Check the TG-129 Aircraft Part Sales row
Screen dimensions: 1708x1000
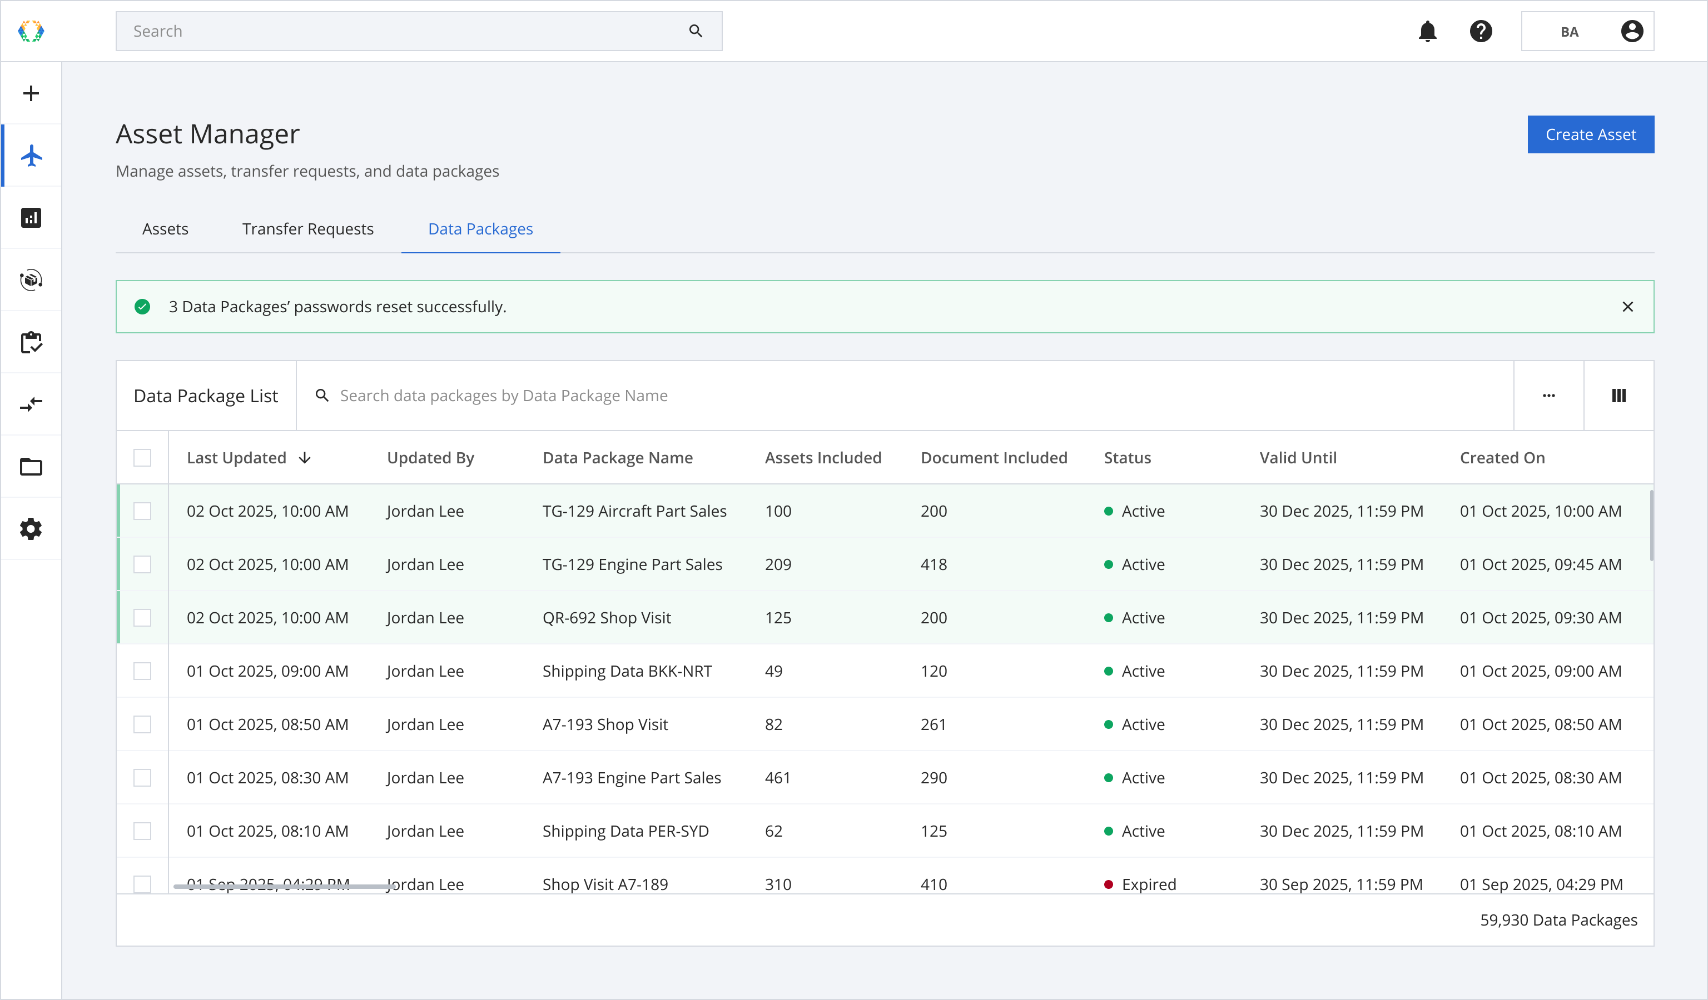(x=142, y=511)
